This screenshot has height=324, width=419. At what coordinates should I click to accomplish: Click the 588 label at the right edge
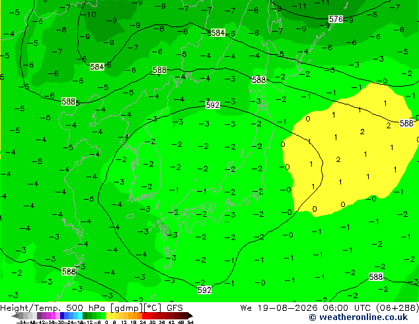(406, 123)
